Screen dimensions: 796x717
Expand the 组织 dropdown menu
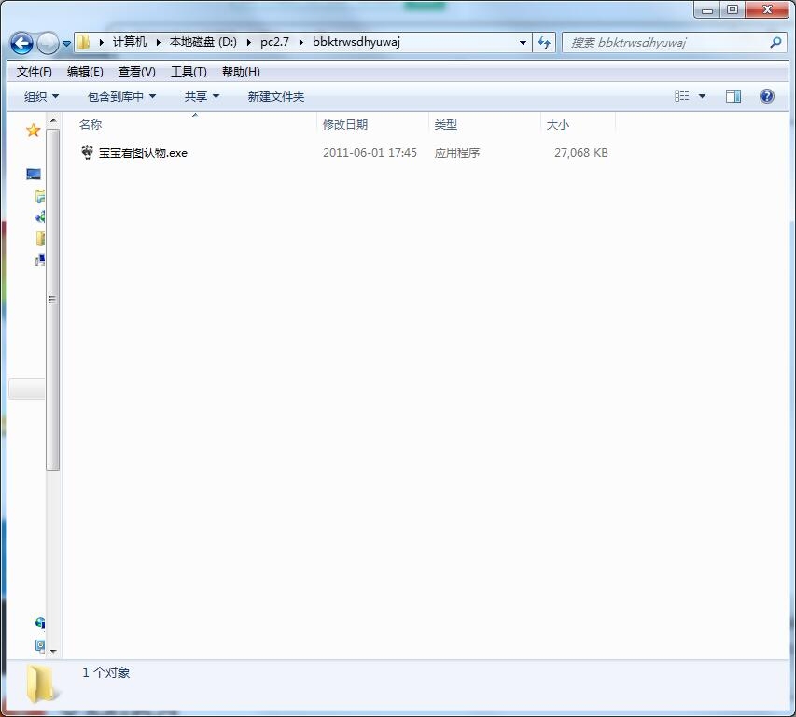tap(41, 96)
